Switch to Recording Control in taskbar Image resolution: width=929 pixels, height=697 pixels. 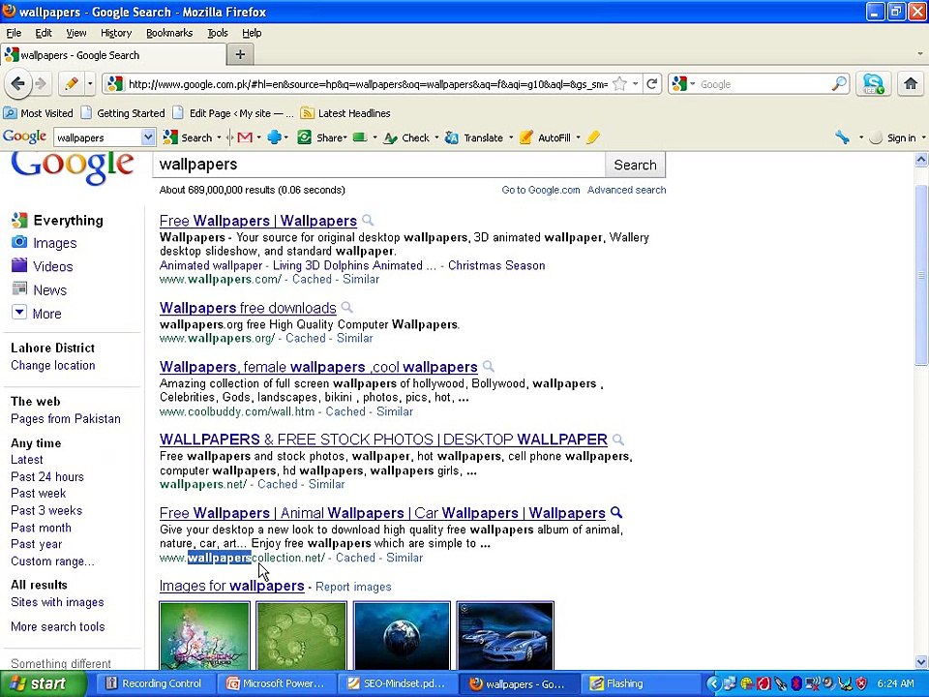[155, 683]
